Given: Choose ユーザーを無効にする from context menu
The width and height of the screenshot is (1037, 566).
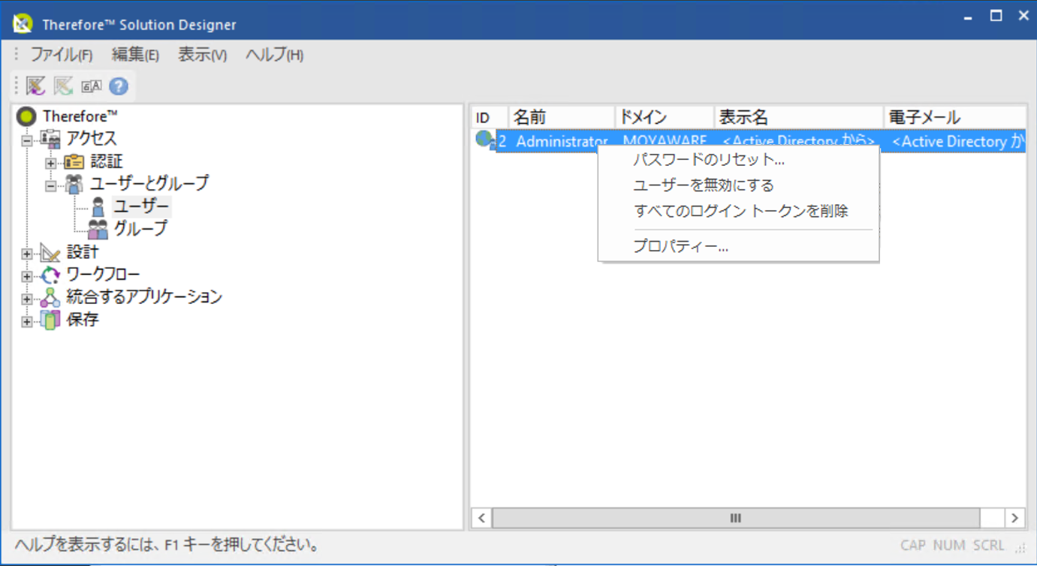Looking at the screenshot, I should tap(738, 185).
